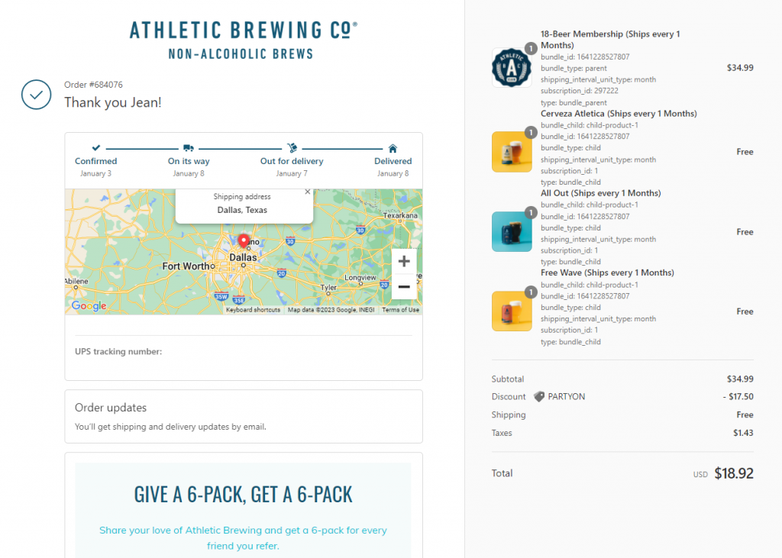This screenshot has width=782, height=558.
Task: Click the Cerveza Atletica product thumbnail
Action: pos(512,152)
